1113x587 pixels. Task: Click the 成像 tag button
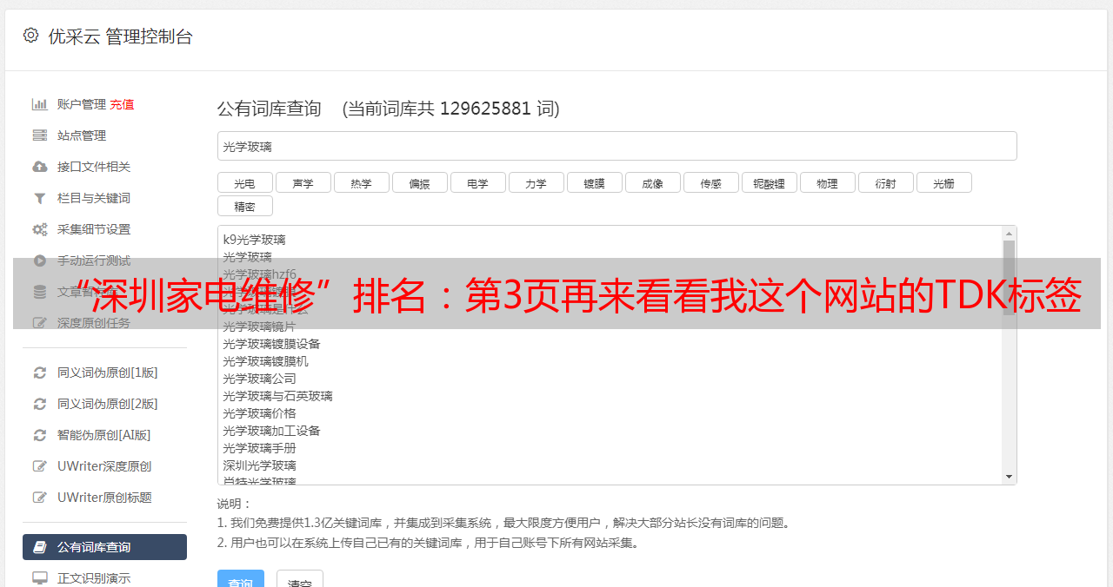652,182
